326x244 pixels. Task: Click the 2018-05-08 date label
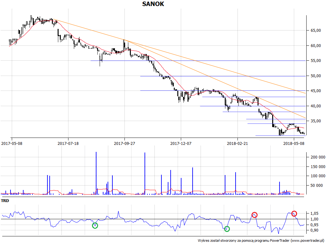coord(294,143)
